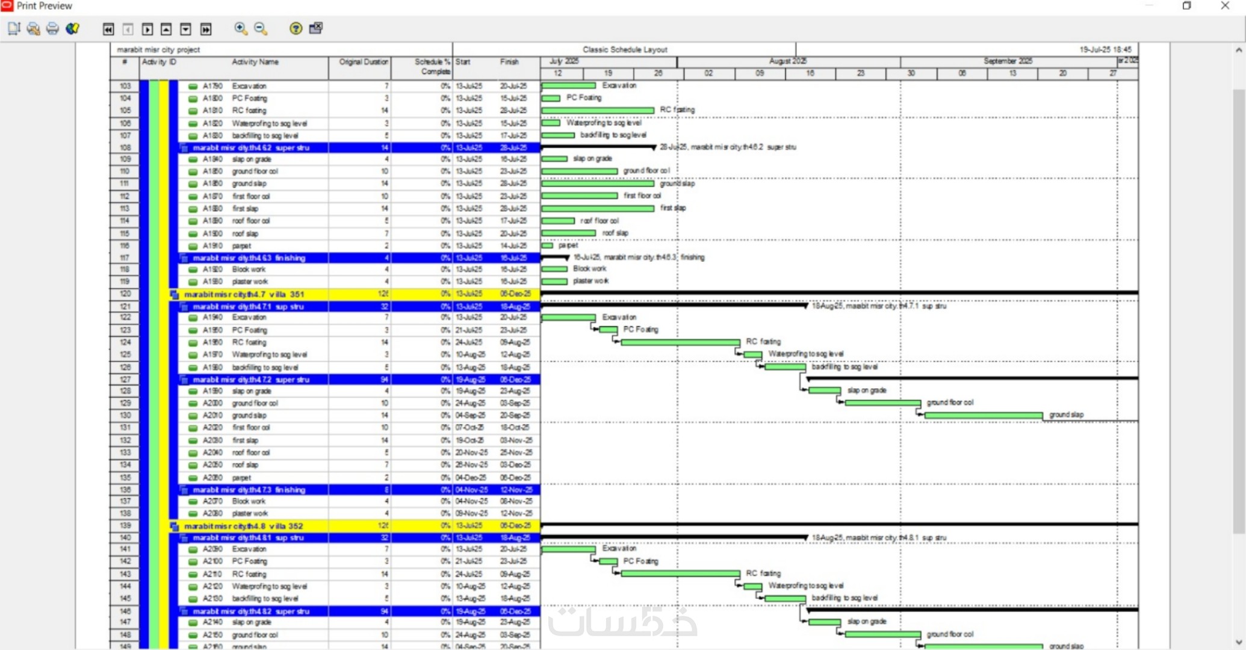Click the Print Setup icon

[x=34, y=28]
